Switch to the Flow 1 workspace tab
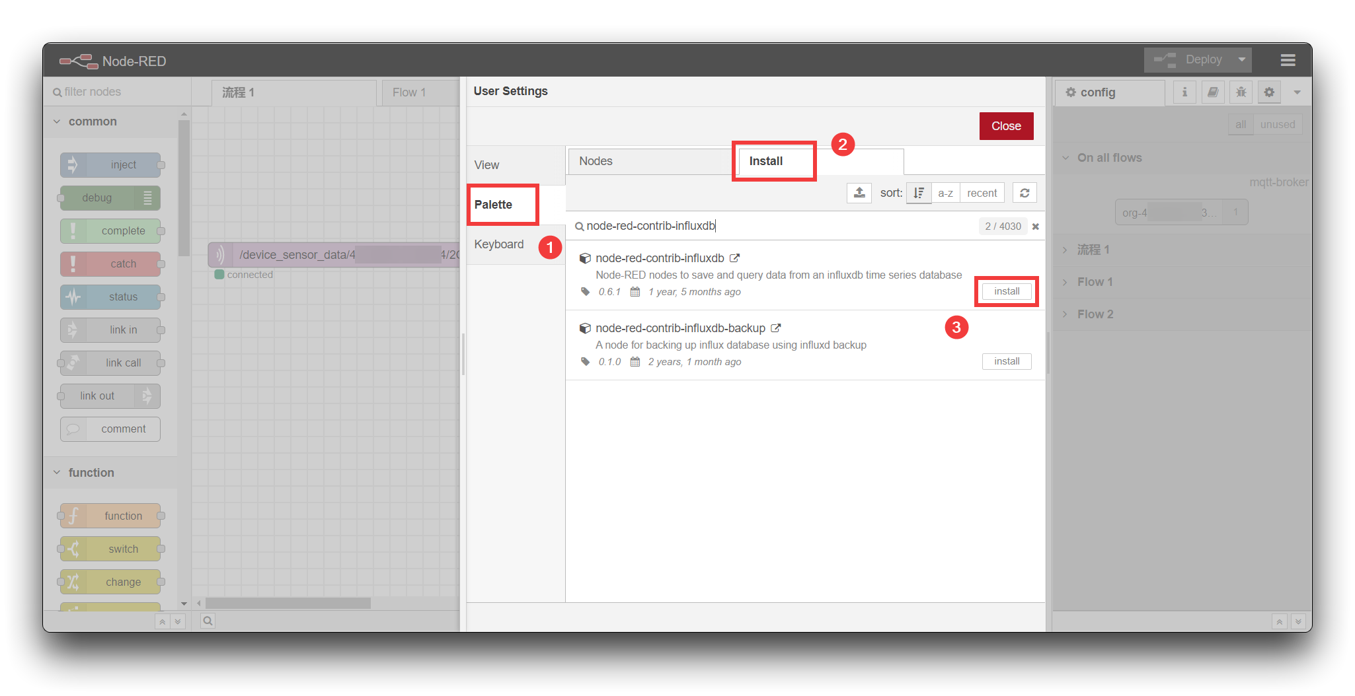 [420, 93]
